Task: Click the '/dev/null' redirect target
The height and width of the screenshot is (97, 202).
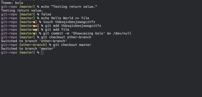Action: (122, 33)
